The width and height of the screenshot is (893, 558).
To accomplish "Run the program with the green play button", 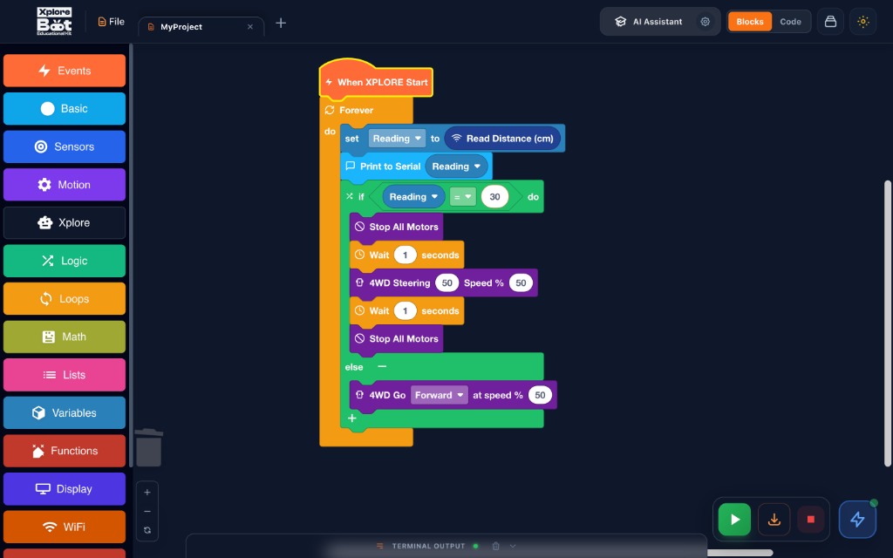I will coord(733,519).
